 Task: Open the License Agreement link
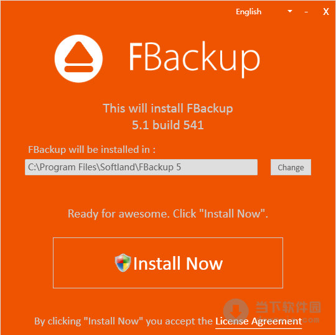coord(259,321)
